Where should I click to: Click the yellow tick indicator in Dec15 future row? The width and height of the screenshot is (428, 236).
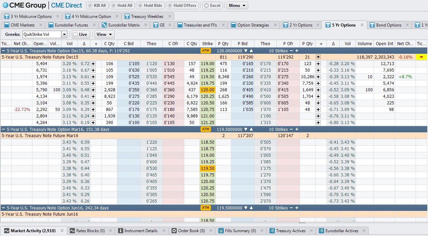[x=421, y=57]
